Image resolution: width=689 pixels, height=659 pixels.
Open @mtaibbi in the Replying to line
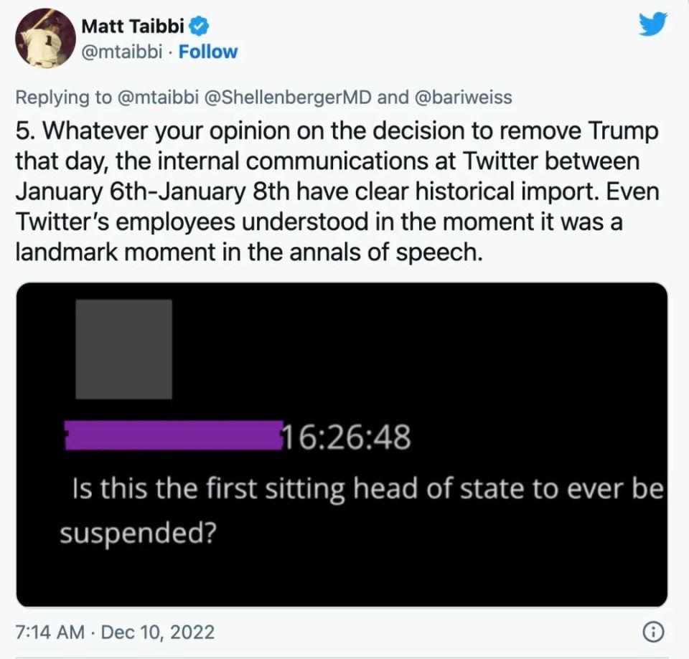[x=156, y=97]
